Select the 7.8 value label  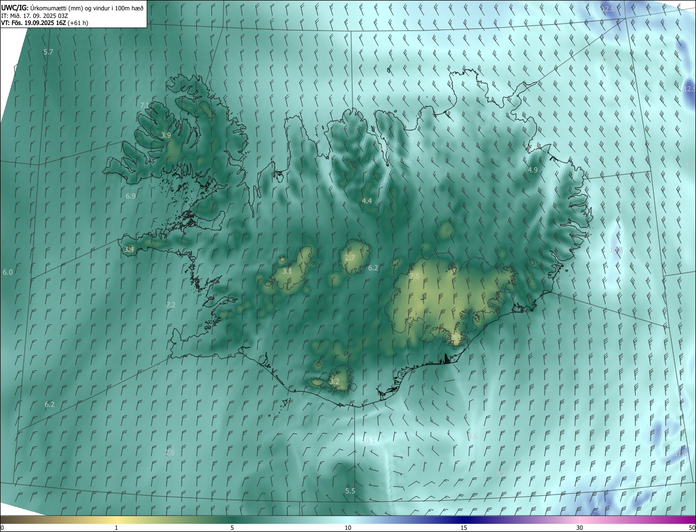[x=170, y=453]
